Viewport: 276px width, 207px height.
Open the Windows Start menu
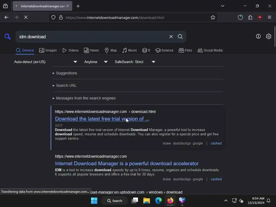pyautogui.click(x=94, y=201)
